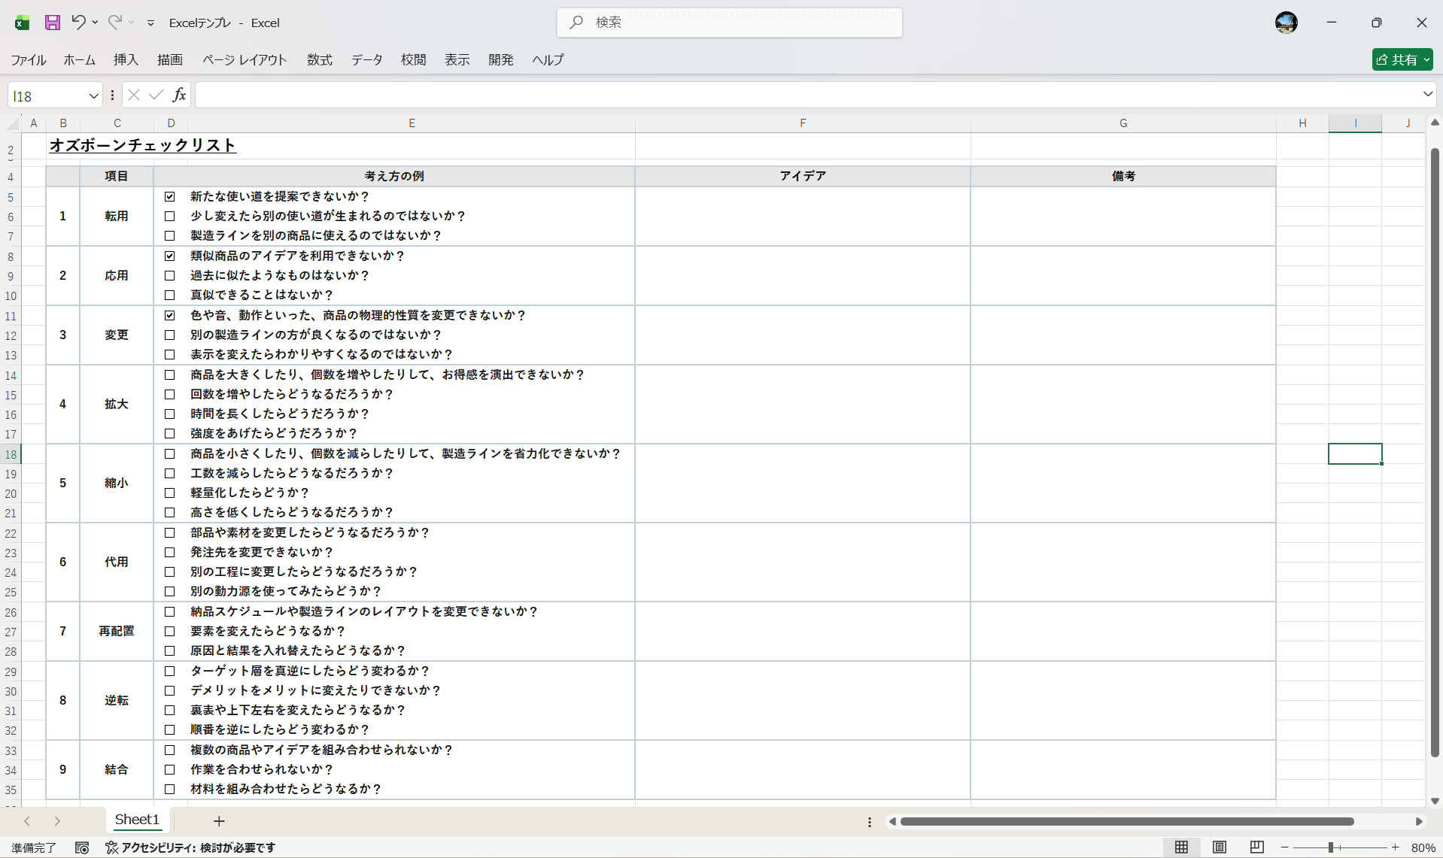Expand the formula bar chevron
This screenshot has width=1443, height=858.
pyautogui.click(x=1427, y=95)
